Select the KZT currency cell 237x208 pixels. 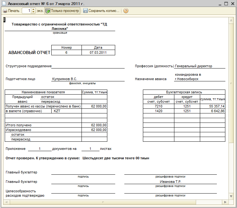pos(66,111)
